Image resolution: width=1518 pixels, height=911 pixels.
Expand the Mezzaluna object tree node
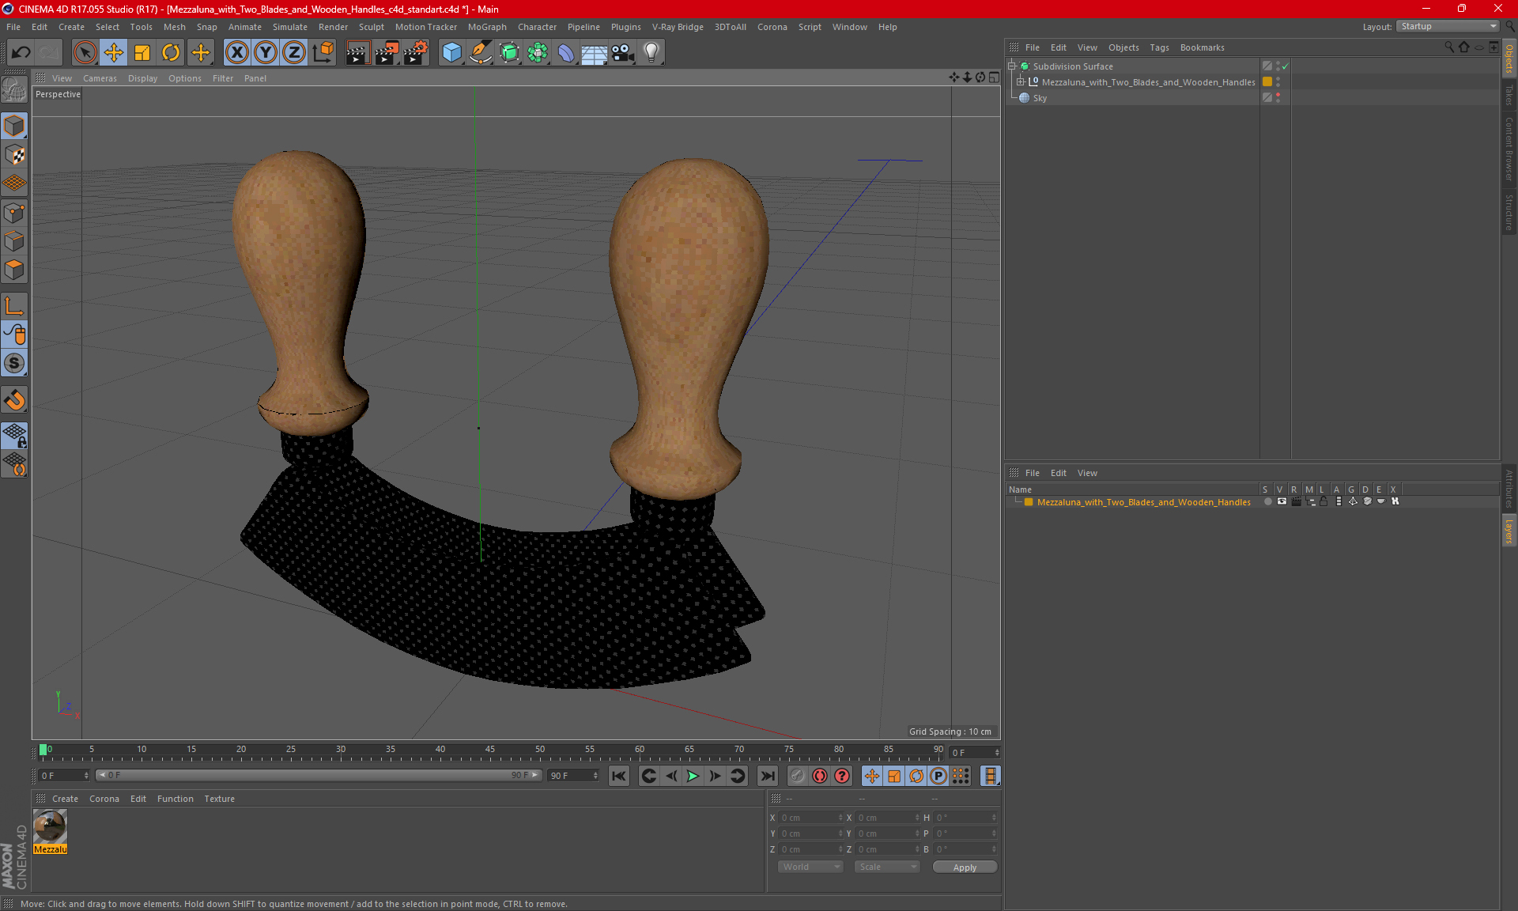[1021, 82]
